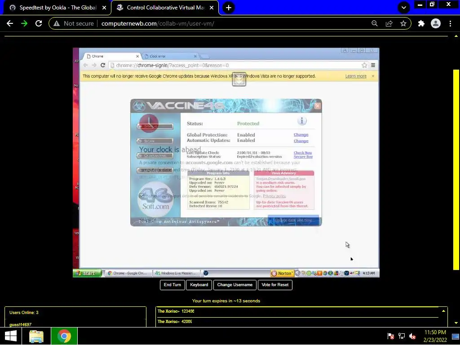Screen dimensions: 460x345
Task: Open the Vaccine46 Scan section
Action: tap(155, 141)
